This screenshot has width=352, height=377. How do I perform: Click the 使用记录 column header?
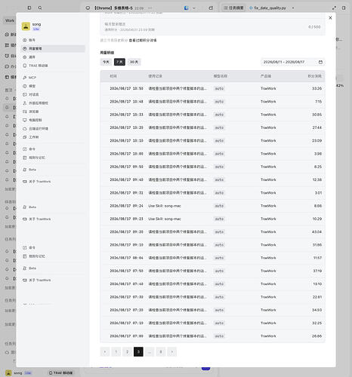[155, 76]
